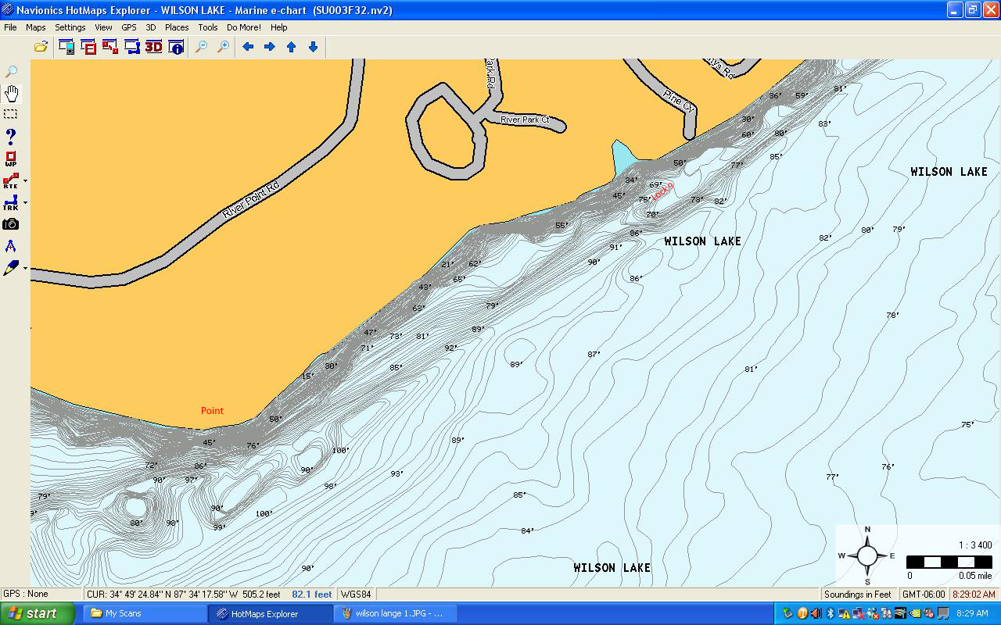Select the magnifier zoom tool in sidebar

[x=11, y=72]
